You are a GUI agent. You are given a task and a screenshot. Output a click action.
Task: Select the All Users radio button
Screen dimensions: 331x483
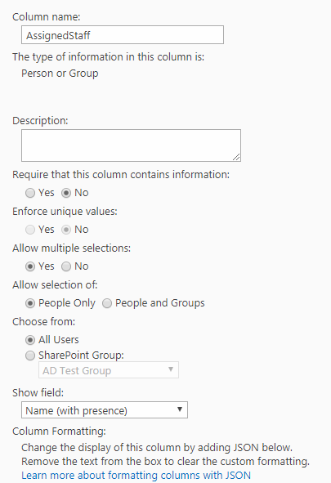[30, 340]
